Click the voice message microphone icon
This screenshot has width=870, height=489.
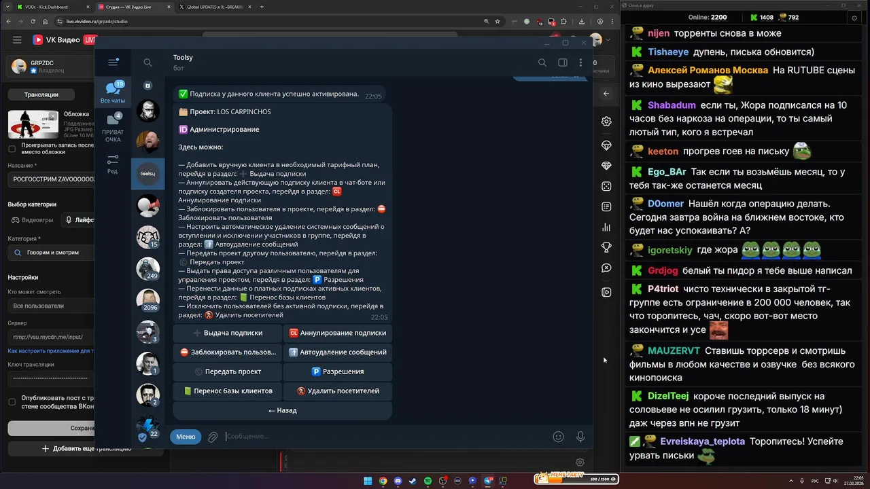(x=580, y=437)
